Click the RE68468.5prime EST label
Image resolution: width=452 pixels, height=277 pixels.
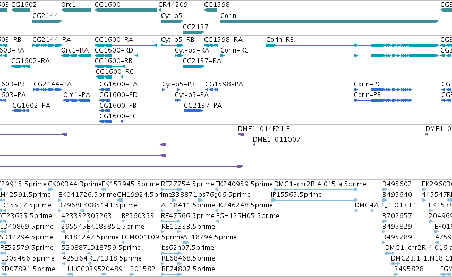click(x=188, y=258)
